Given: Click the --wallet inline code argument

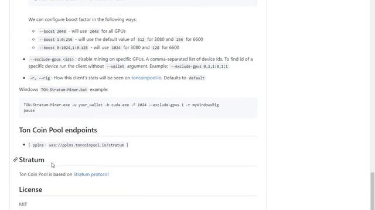Looking at the screenshot, I should tap(115, 66).
